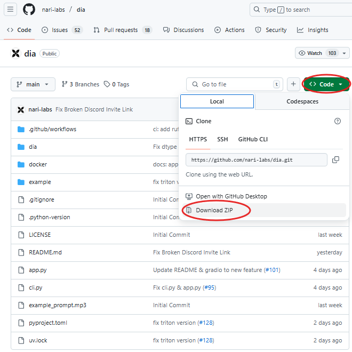Click the LICENSE file icon

pos(21,235)
